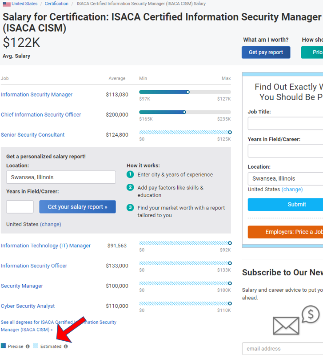Click Employers: Price a Job button
Screen dimensions: 323x355
tap(285, 232)
